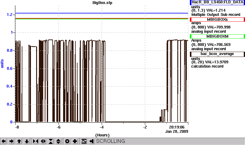Viewport: 245px width, 145px height.
Task: Shift the plot up with the up arrow
Action: point(19,141)
